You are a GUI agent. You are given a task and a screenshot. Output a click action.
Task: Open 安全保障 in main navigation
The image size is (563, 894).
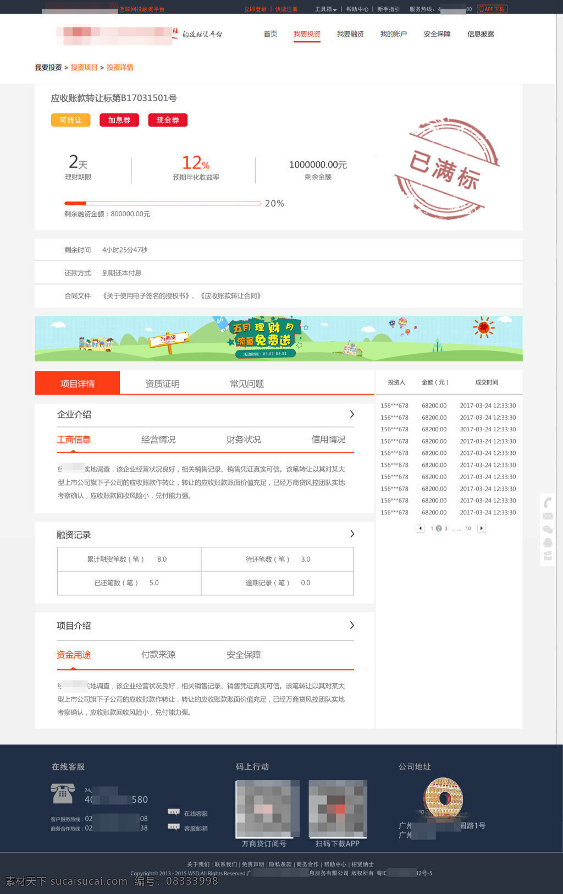(x=437, y=34)
